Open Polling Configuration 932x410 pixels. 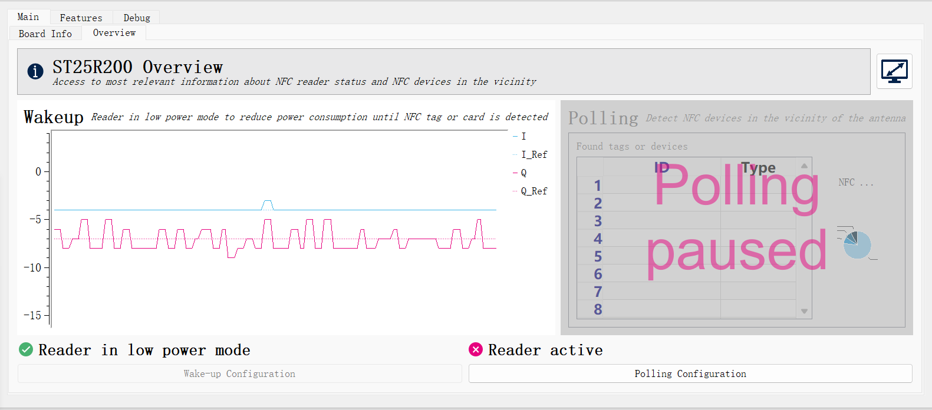(x=690, y=373)
